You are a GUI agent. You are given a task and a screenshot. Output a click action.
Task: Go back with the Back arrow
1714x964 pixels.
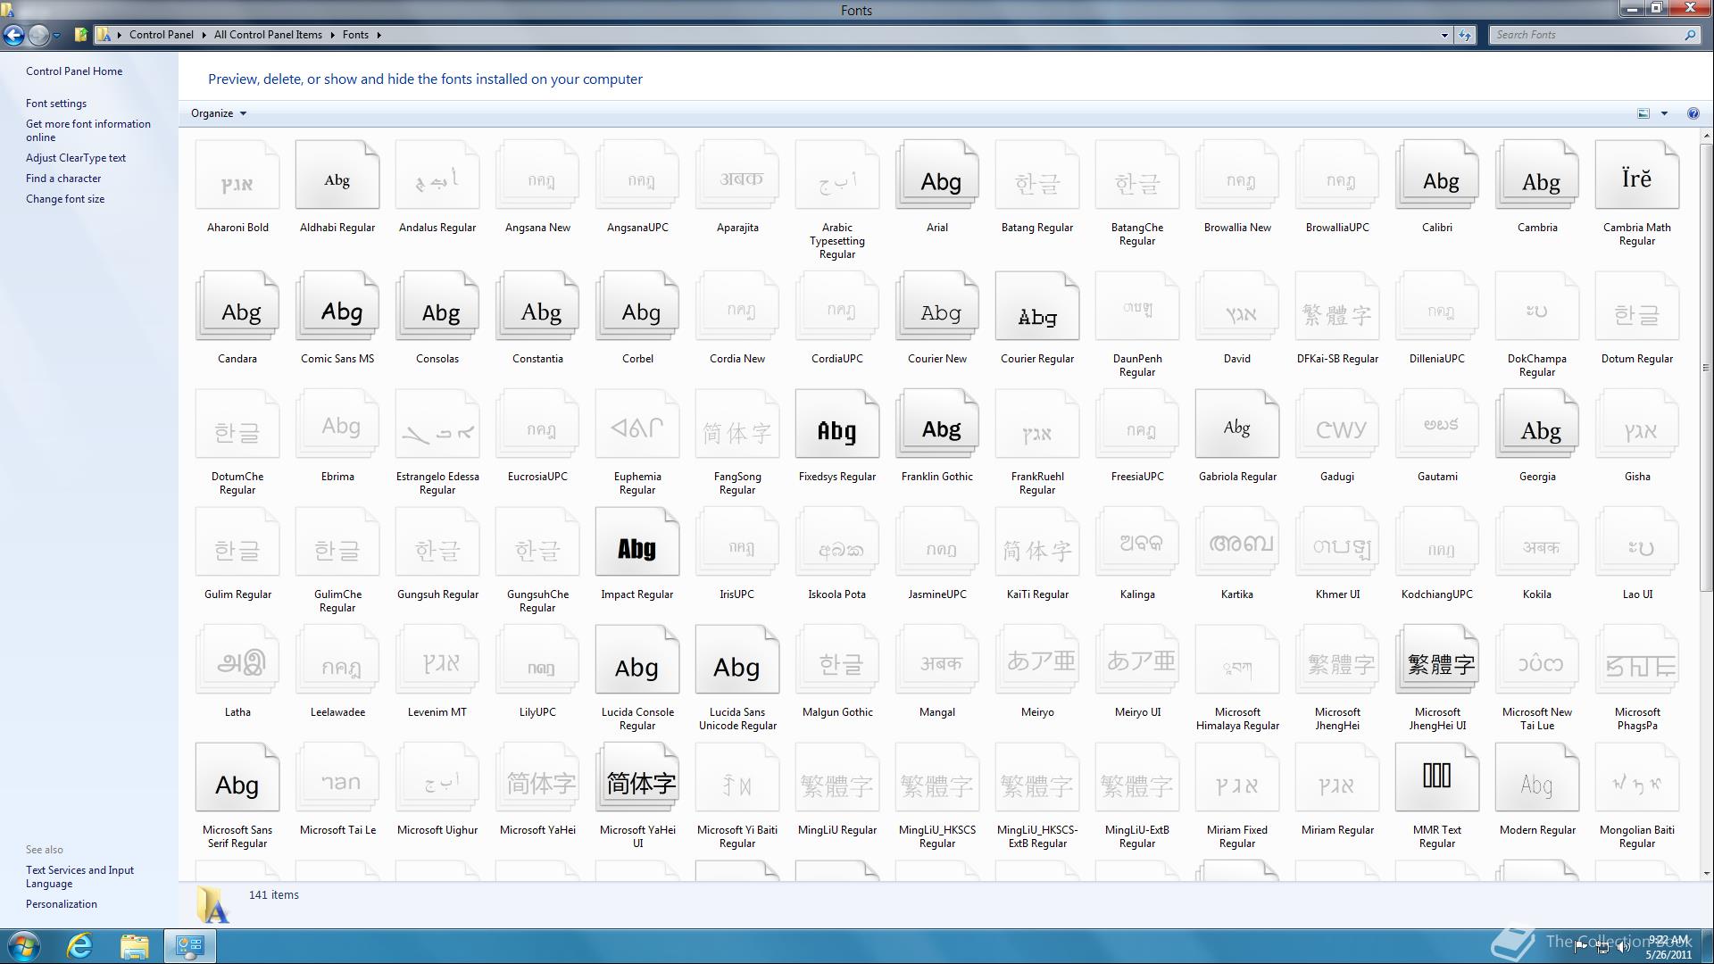click(13, 35)
